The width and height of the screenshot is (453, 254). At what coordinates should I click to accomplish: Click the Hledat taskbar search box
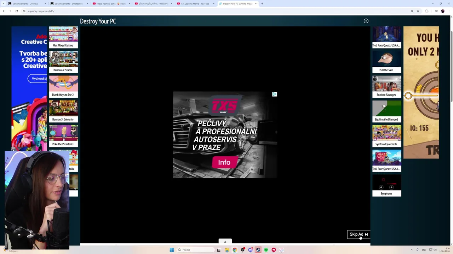[x=196, y=250]
